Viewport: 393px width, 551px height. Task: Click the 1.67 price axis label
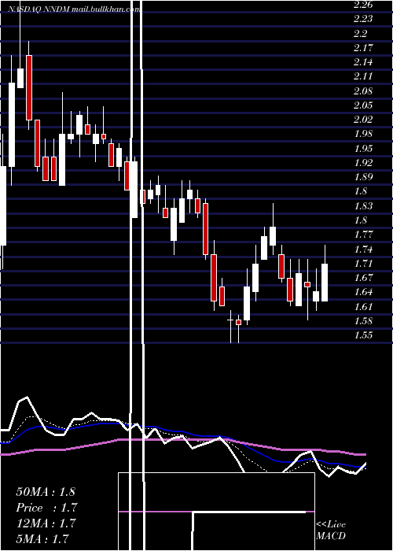point(363,278)
